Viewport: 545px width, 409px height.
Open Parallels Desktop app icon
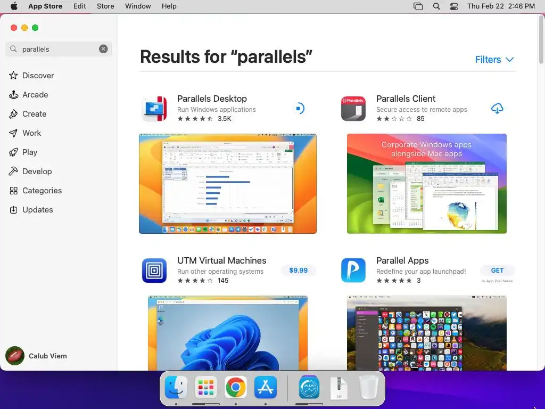155,109
